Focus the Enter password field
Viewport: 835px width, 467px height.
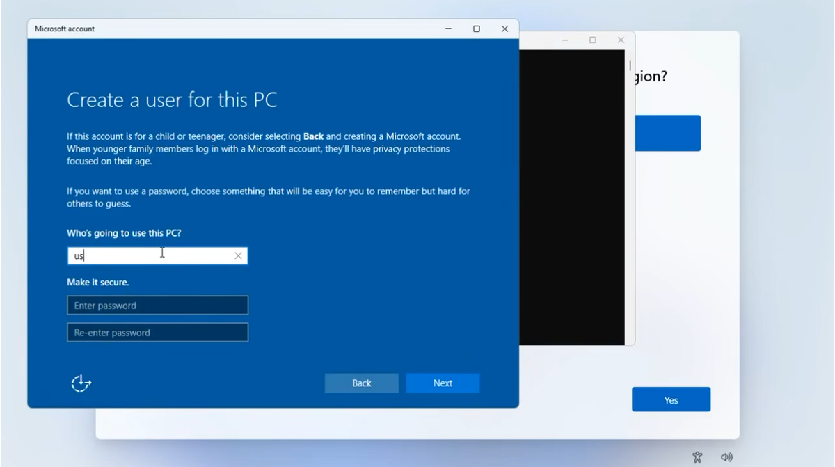point(157,306)
